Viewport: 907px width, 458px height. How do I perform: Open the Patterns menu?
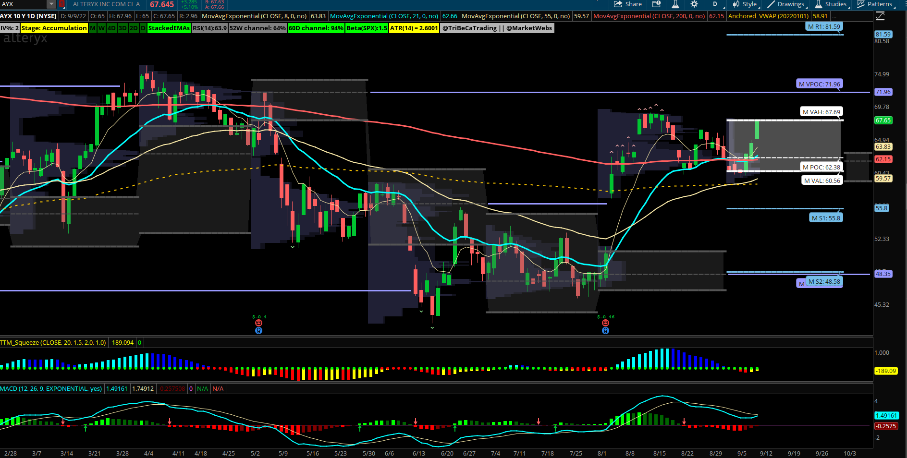[876, 4]
